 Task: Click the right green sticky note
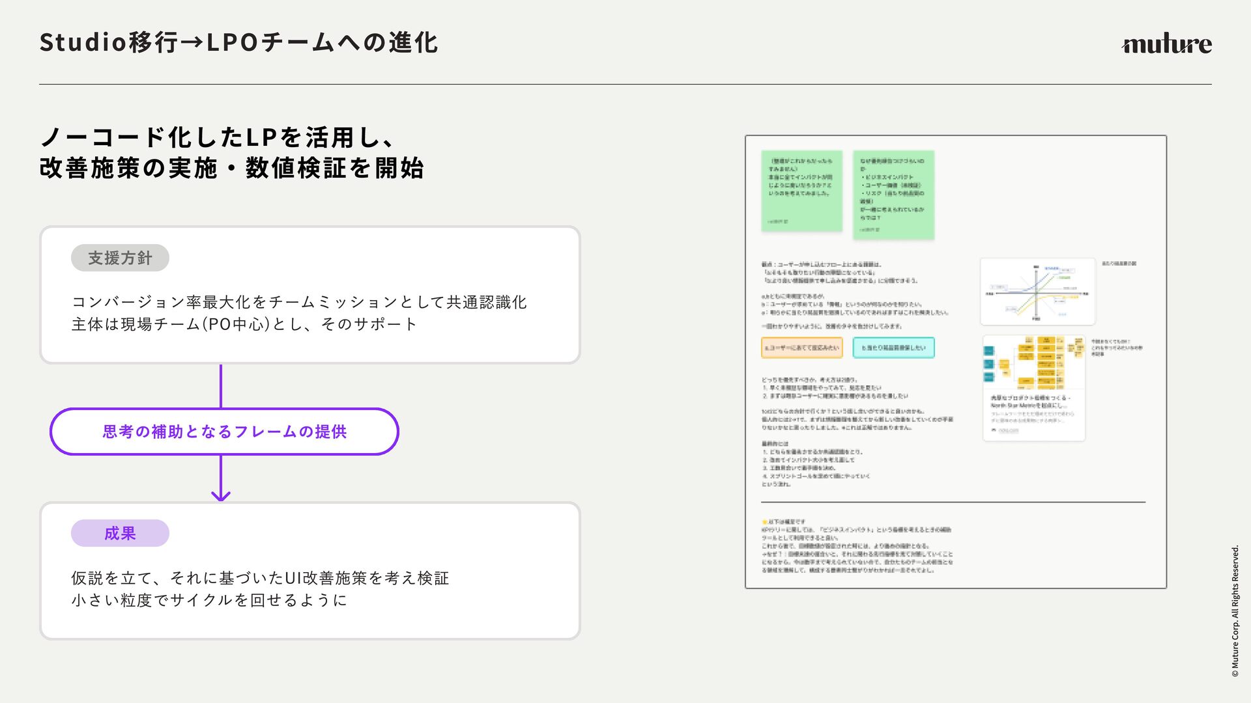[893, 195]
